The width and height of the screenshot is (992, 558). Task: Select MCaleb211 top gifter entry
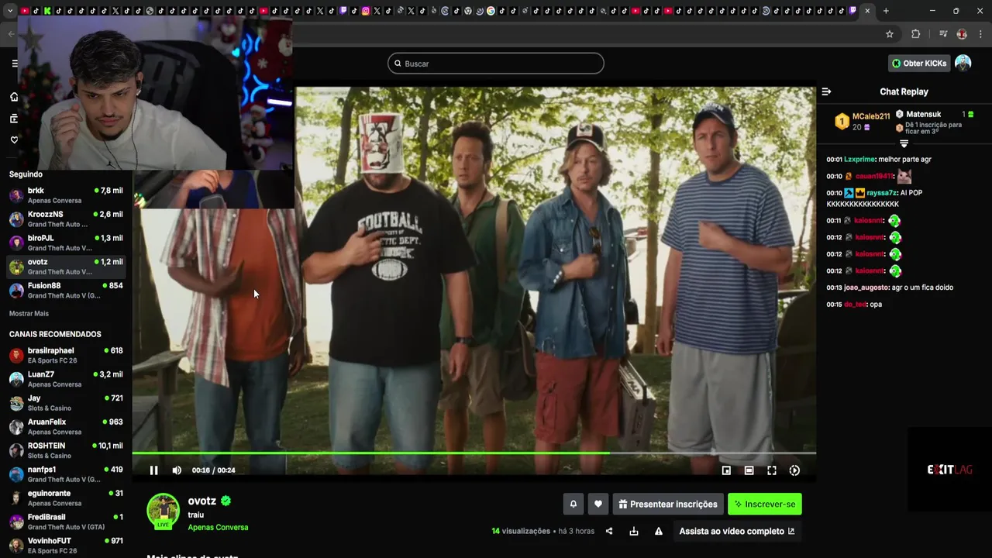coord(863,122)
